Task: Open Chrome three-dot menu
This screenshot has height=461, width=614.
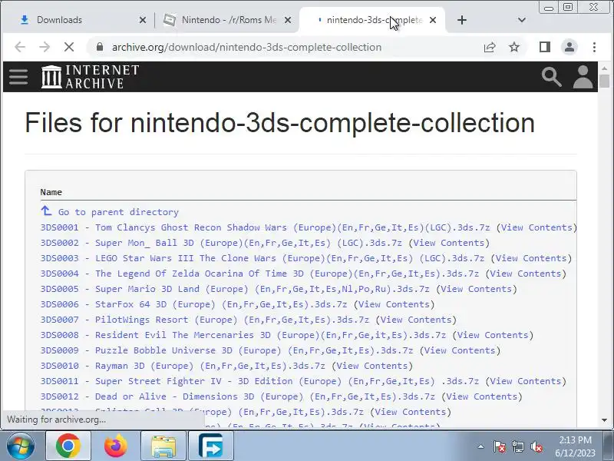Action: (594, 47)
